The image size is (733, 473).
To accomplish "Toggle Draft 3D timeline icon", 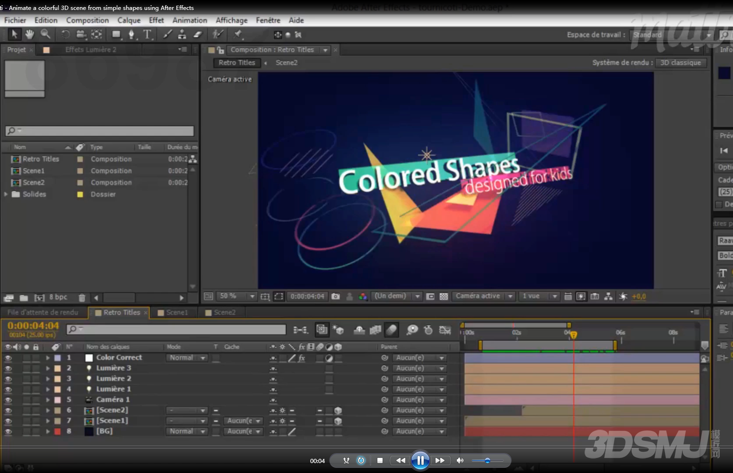I will coord(338,330).
